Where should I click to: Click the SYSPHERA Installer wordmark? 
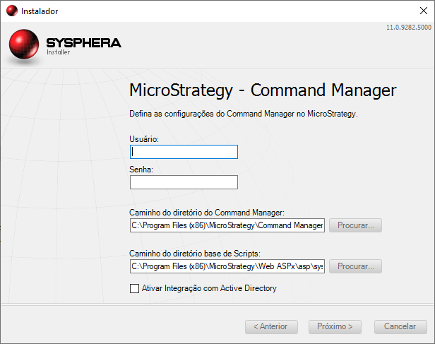83,46
